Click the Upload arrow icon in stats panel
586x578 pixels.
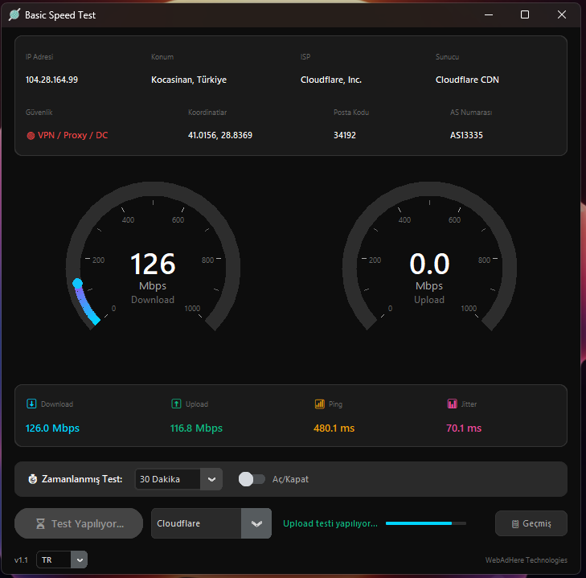(176, 404)
